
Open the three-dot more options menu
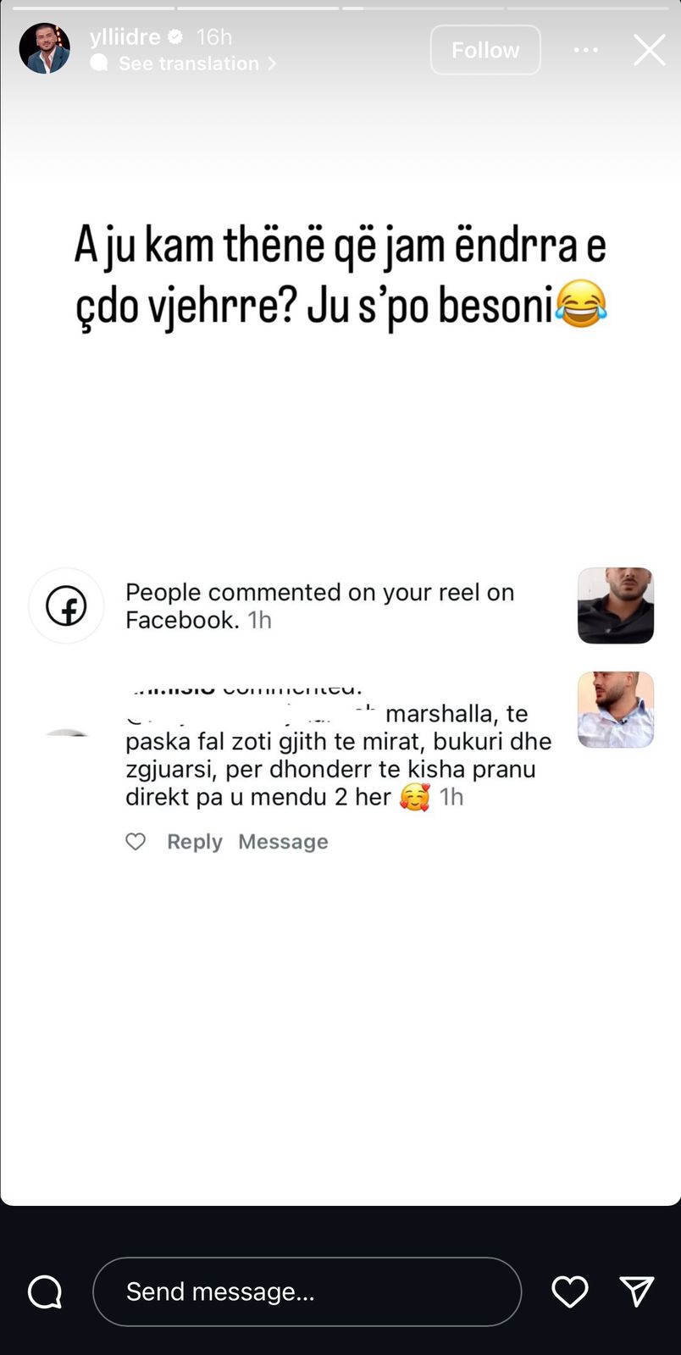point(586,50)
